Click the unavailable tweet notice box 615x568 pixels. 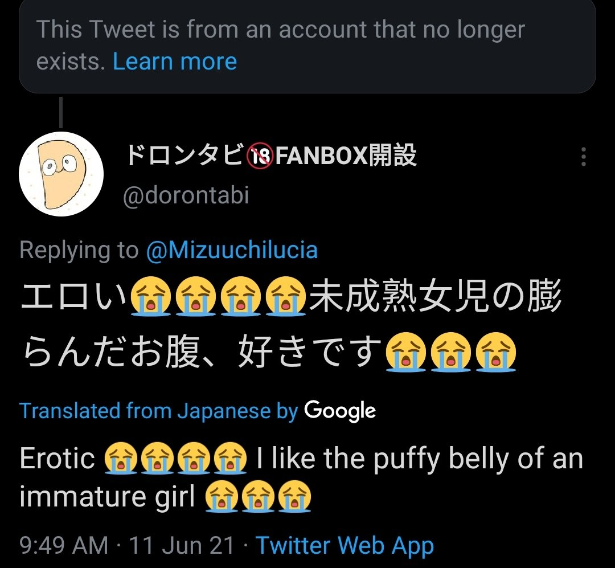(307, 44)
